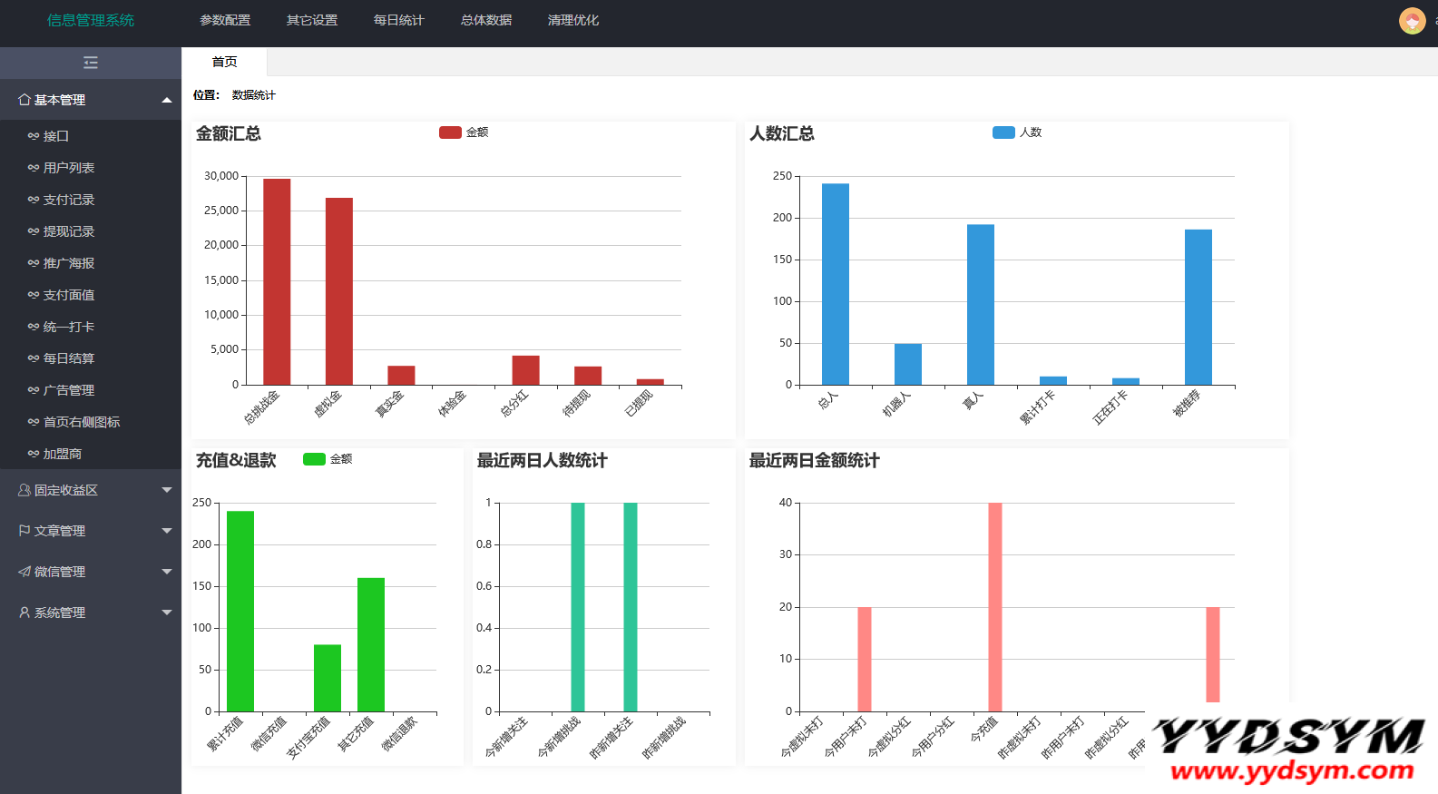Viewport: 1438px width, 794px height.
Task: Go to 提现记录 in the sidebar
Action: pyautogui.click(x=69, y=231)
